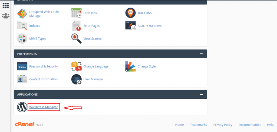Open the Trademarks footer link
This screenshot has height=132, width=277.
click(x=199, y=125)
